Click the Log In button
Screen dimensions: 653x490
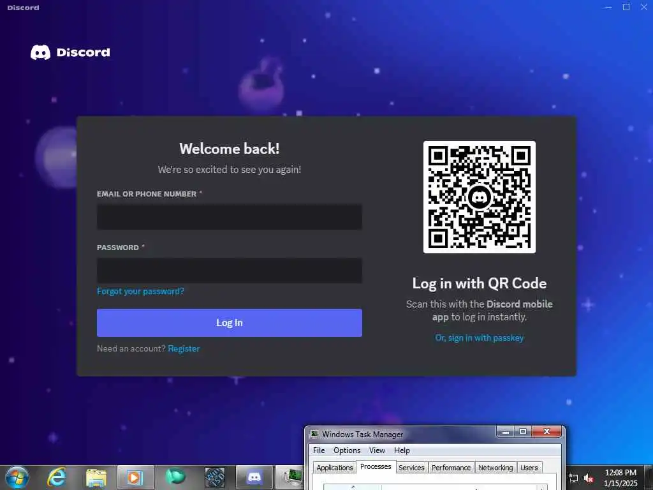pyautogui.click(x=230, y=322)
